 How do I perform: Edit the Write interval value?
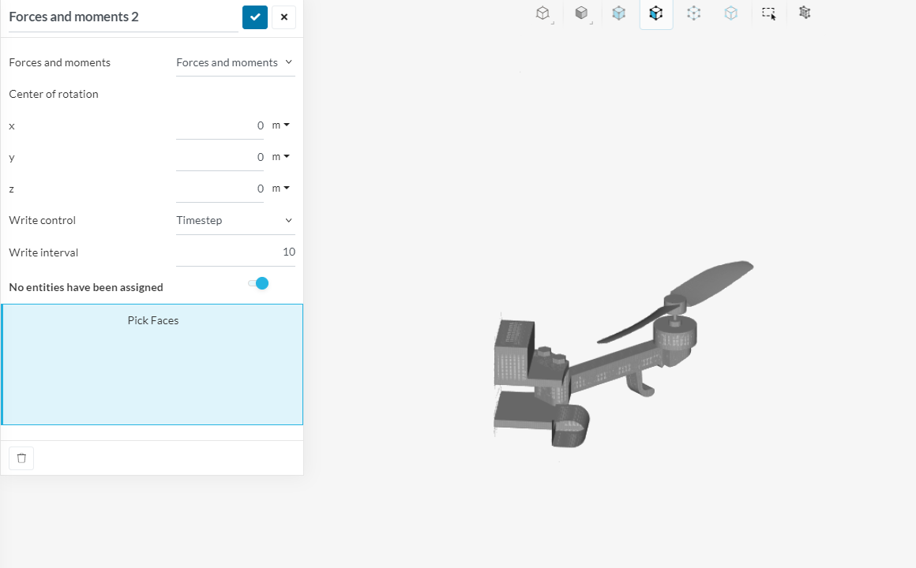(x=235, y=252)
